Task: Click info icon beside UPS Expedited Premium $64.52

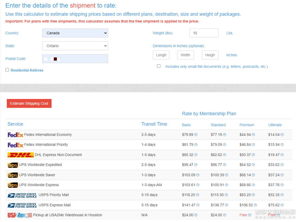Action: (x=253, y=165)
